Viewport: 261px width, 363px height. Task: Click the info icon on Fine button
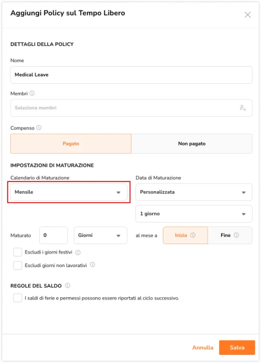click(x=236, y=235)
